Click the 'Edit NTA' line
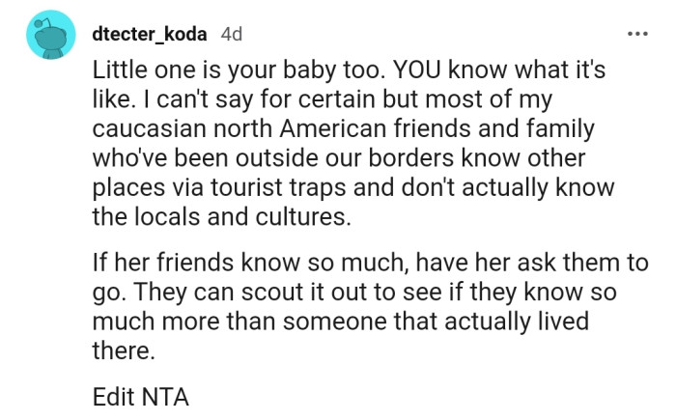This screenshot has width=676, height=420. tap(141, 397)
